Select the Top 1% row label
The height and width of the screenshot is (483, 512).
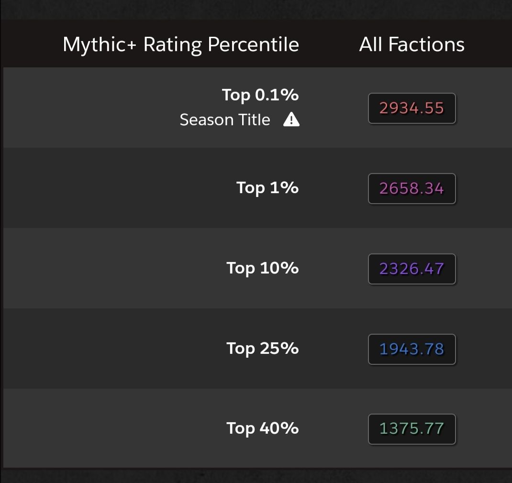coord(267,187)
